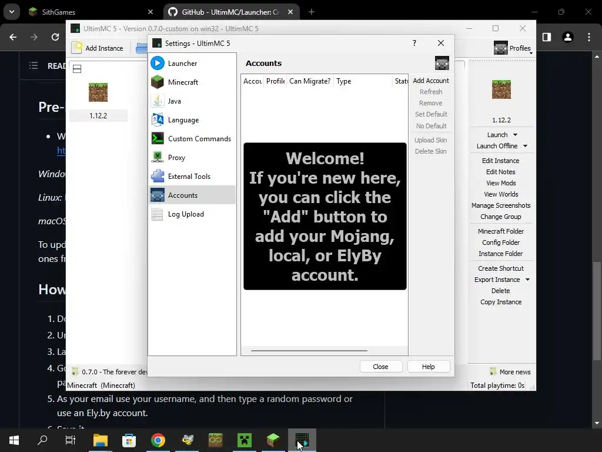Reload the browser page
Screen dimensions: 602x452
pyautogui.click(x=55, y=37)
